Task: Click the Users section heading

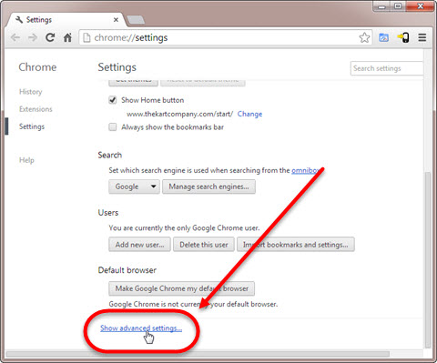Action: (108, 213)
